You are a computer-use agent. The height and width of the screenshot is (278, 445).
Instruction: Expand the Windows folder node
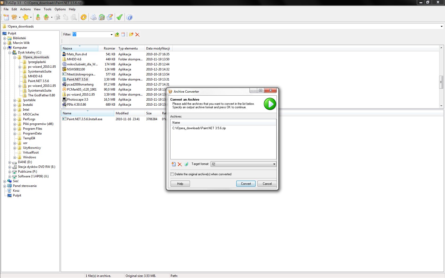click(15, 157)
